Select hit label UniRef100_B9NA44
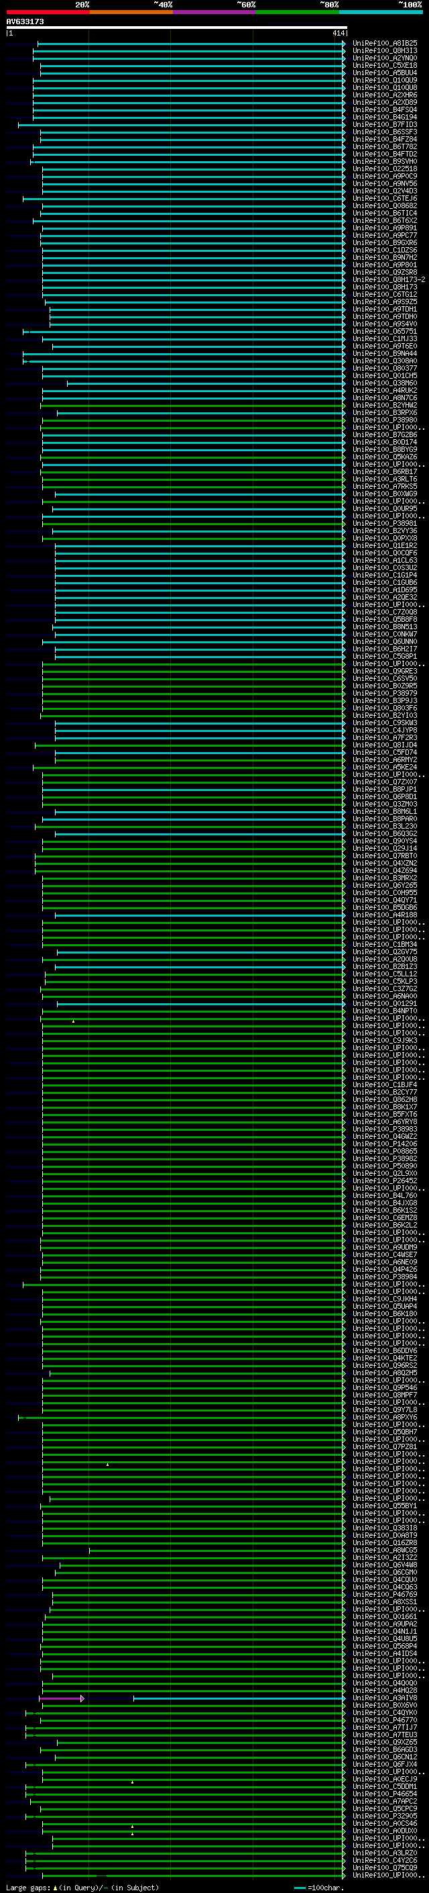The width and height of the screenshot is (429, 1893). click(x=385, y=353)
